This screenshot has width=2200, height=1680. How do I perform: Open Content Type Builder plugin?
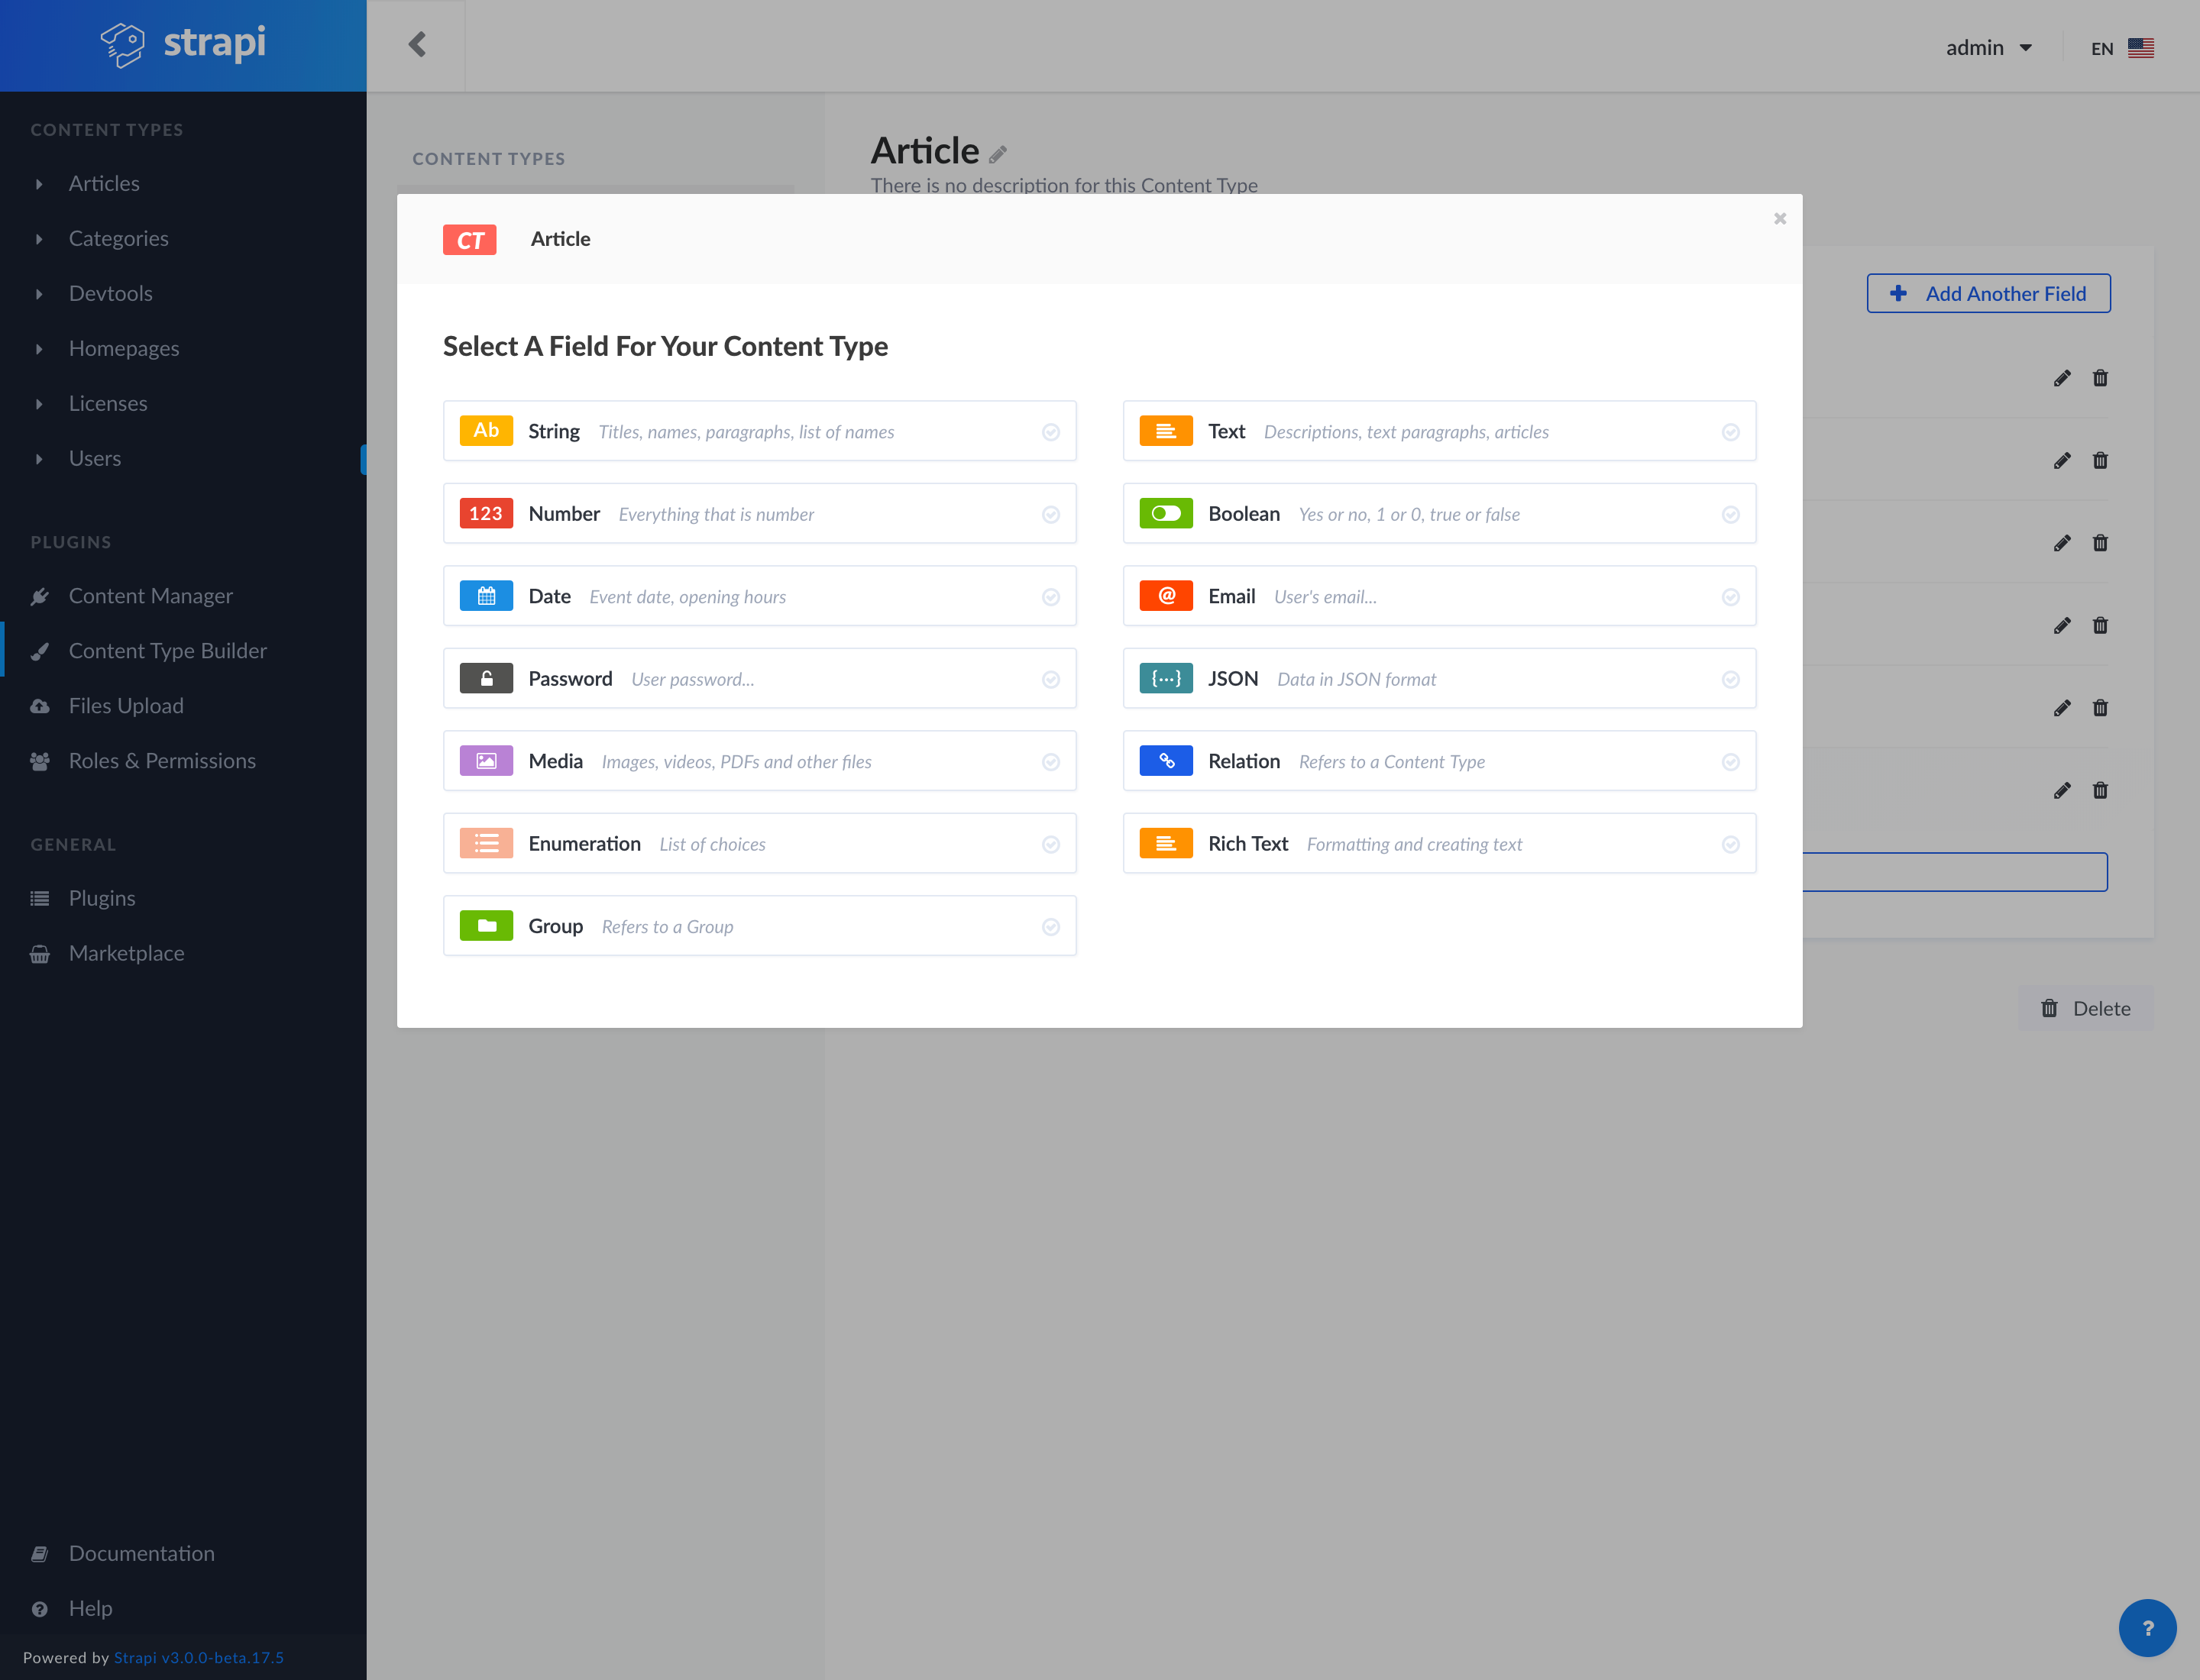pyautogui.click(x=167, y=651)
